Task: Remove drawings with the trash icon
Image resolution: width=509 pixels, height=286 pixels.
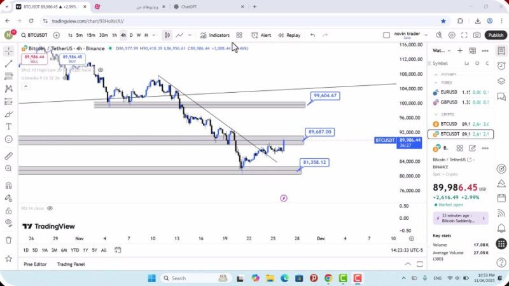Action: coord(8,240)
